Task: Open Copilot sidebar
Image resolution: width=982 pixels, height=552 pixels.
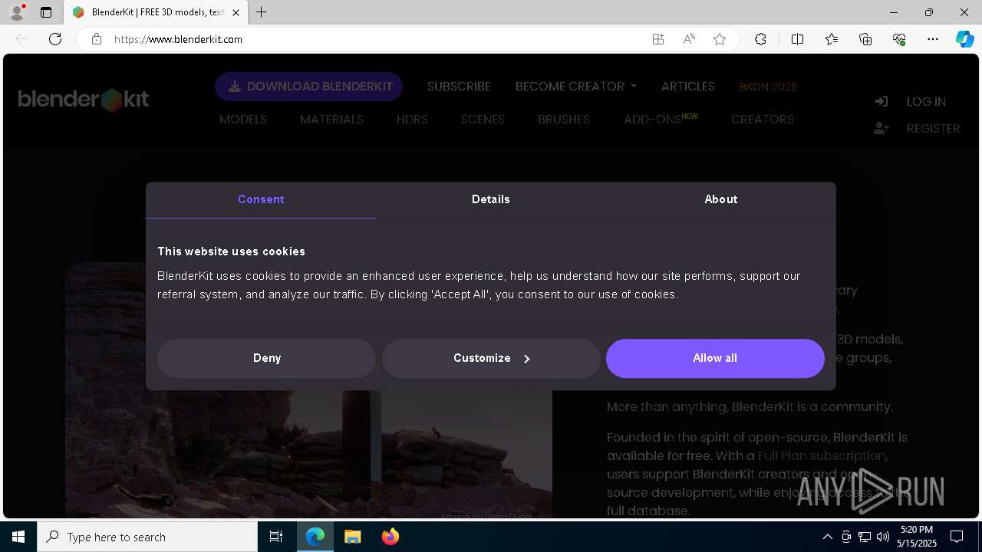Action: pos(964,39)
